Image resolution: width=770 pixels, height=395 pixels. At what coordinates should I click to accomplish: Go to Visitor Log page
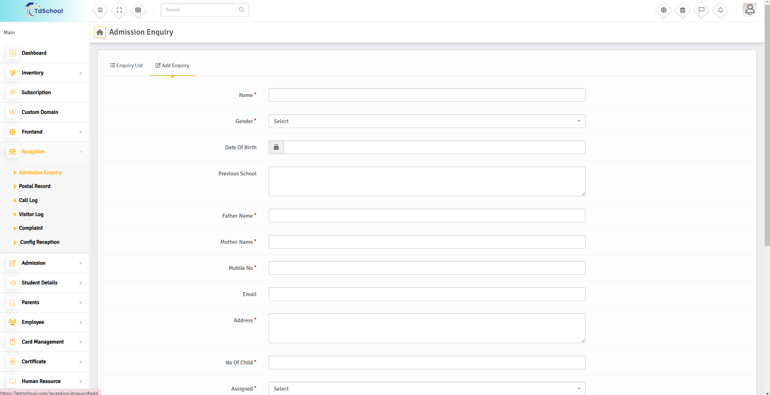click(x=31, y=214)
